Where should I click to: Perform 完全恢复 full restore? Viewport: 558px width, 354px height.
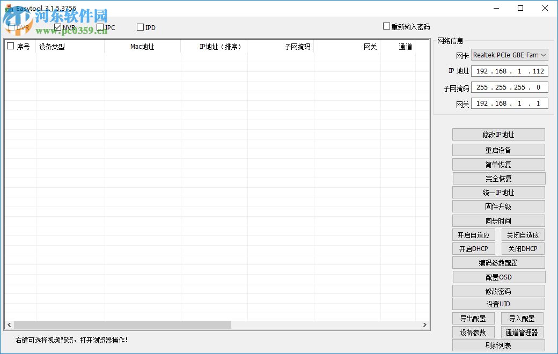point(498,178)
